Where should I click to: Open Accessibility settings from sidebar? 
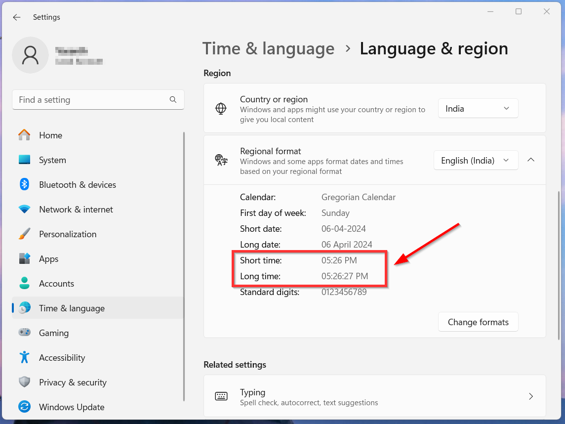click(98, 357)
